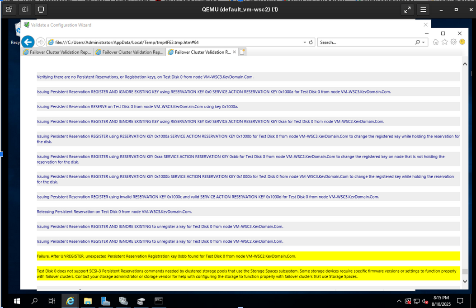Image resolution: width=476 pixels, height=308 pixels.
Task: Click scrollbar up arrow in the report page
Action: 465,64
